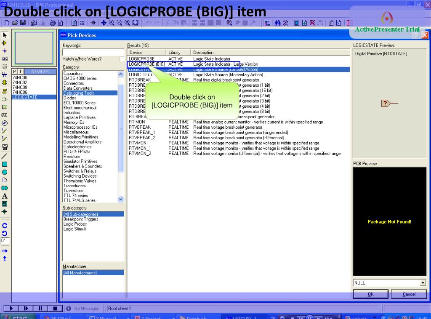Click Cancel in Pick Devices dialog
The image size is (431, 319).
click(x=409, y=294)
